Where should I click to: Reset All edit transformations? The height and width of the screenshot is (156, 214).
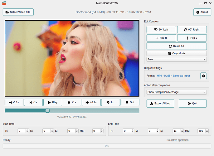pyautogui.click(x=177, y=46)
